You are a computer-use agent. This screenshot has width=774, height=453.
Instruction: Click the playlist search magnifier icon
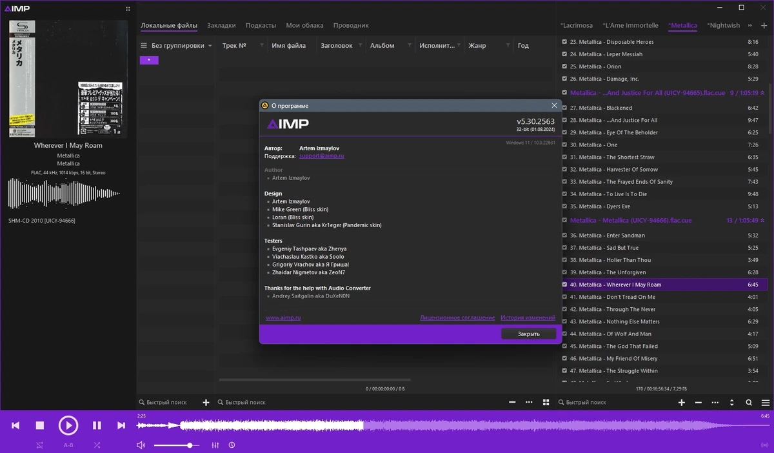(x=749, y=402)
